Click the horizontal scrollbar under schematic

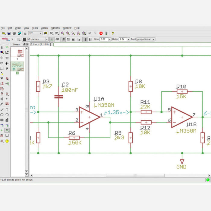135,175
